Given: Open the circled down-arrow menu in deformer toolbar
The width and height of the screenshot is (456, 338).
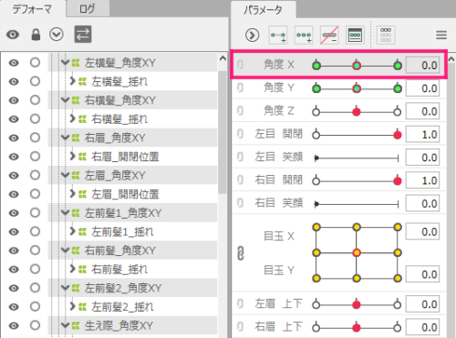Looking at the screenshot, I should click(x=57, y=35).
